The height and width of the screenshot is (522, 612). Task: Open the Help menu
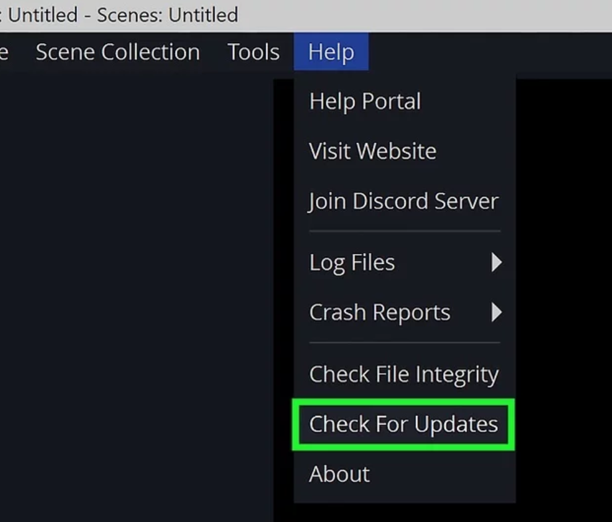331,52
